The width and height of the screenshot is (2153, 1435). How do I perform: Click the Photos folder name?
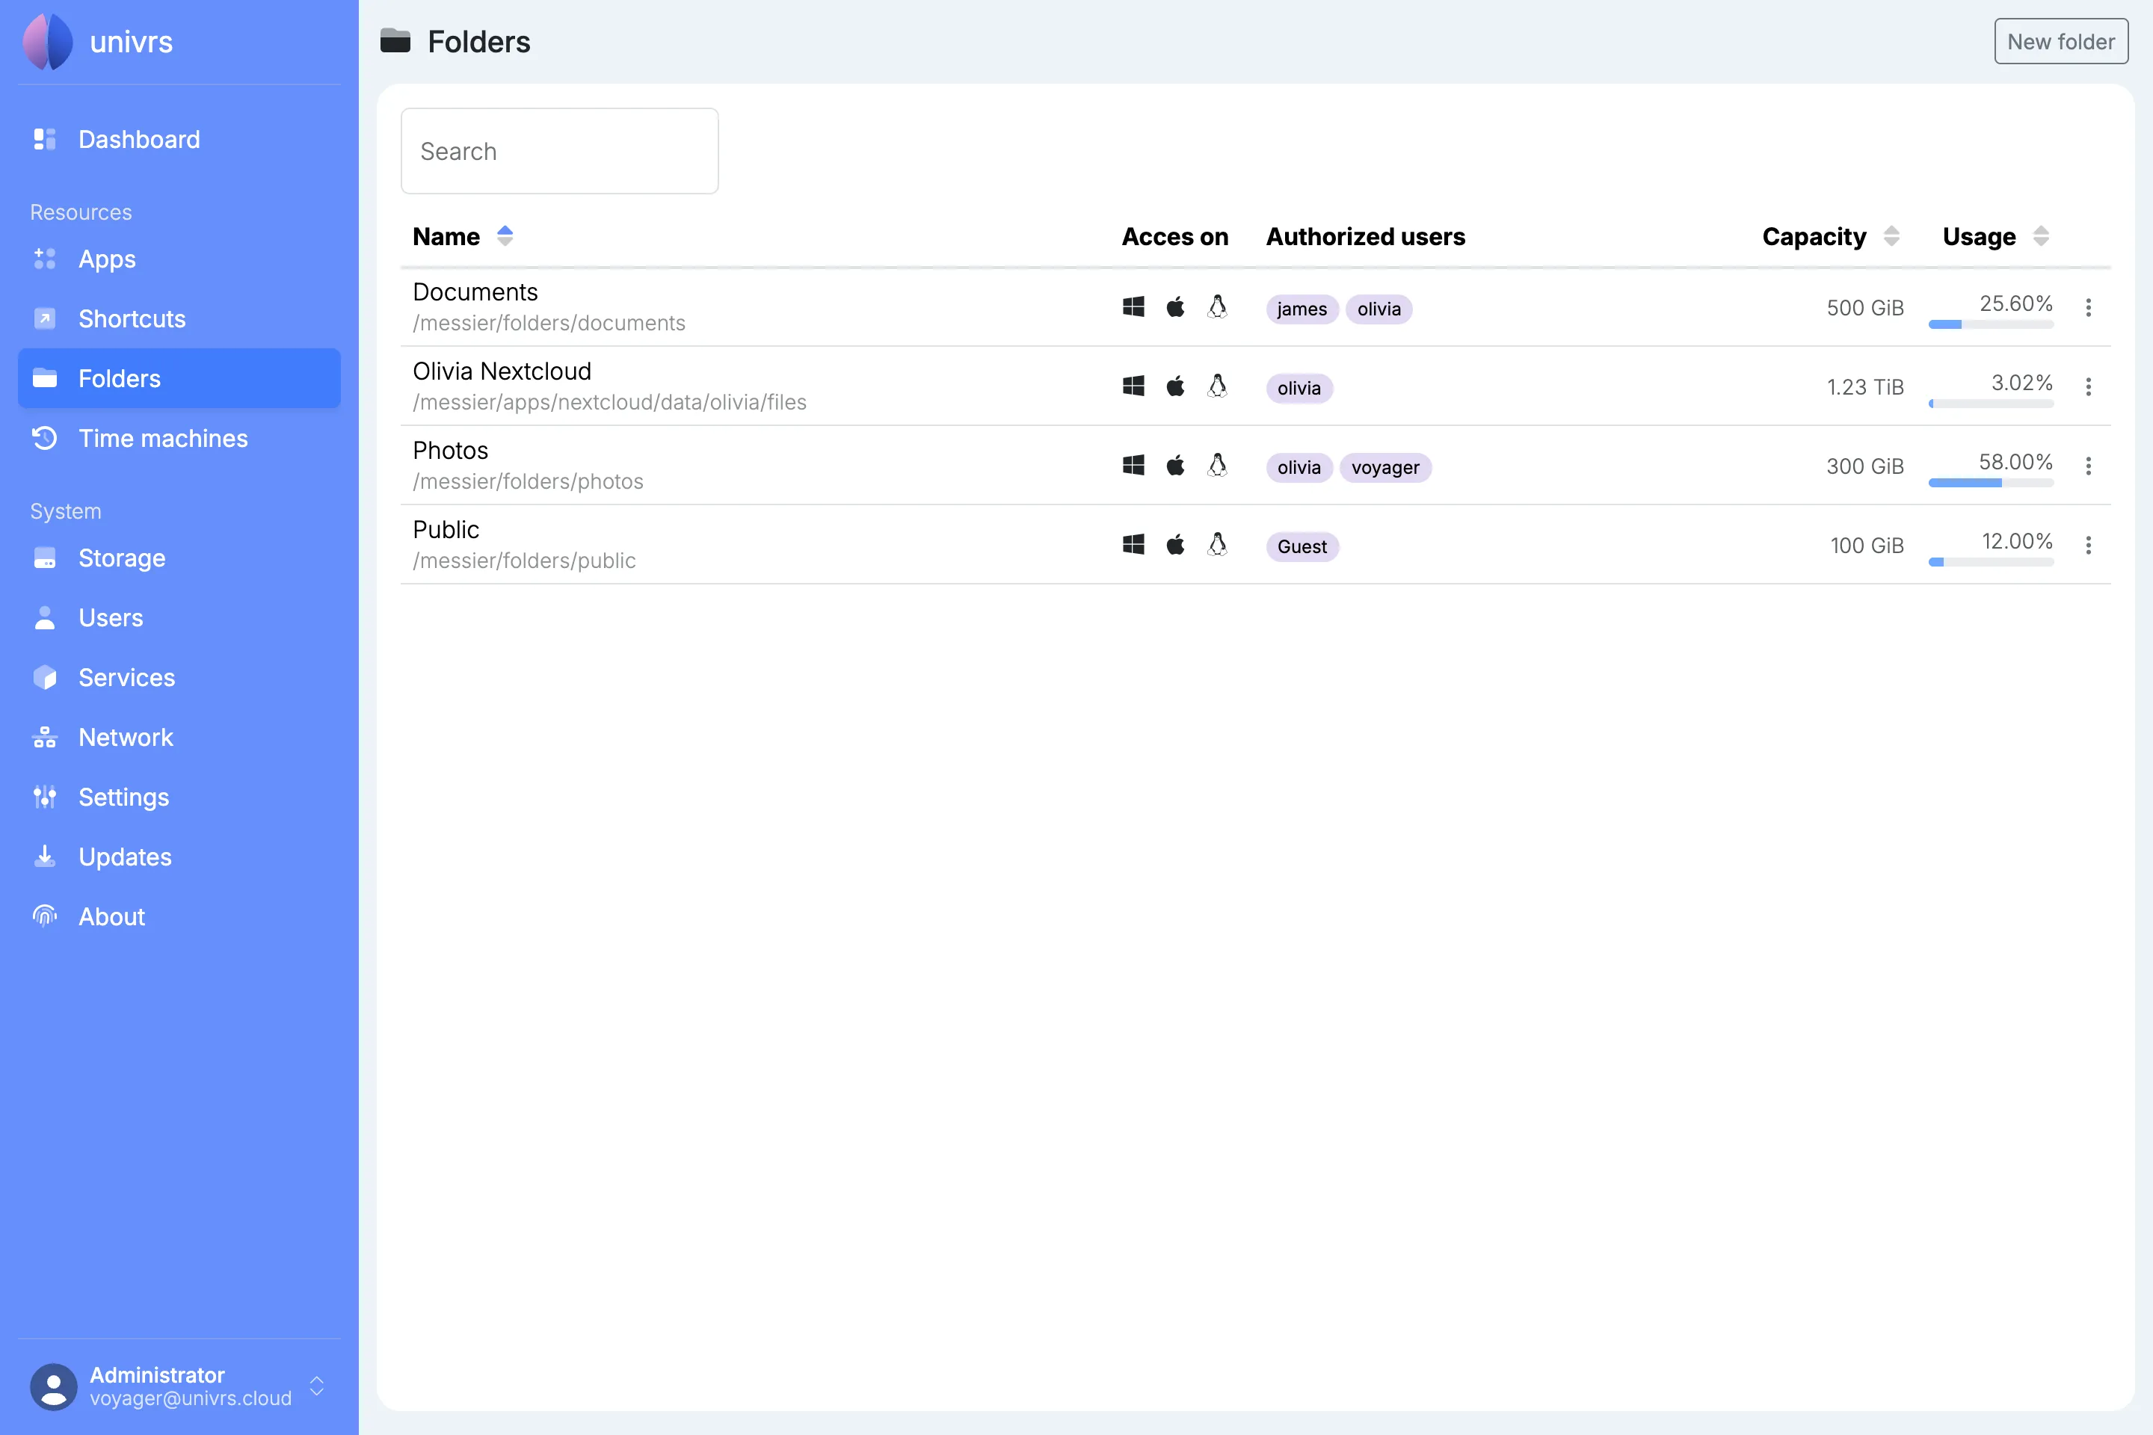pos(450,450)
